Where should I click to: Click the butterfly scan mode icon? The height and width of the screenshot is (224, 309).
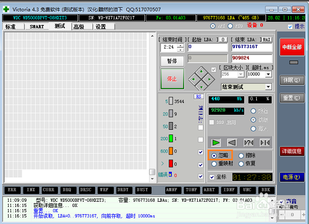point(265,142)
